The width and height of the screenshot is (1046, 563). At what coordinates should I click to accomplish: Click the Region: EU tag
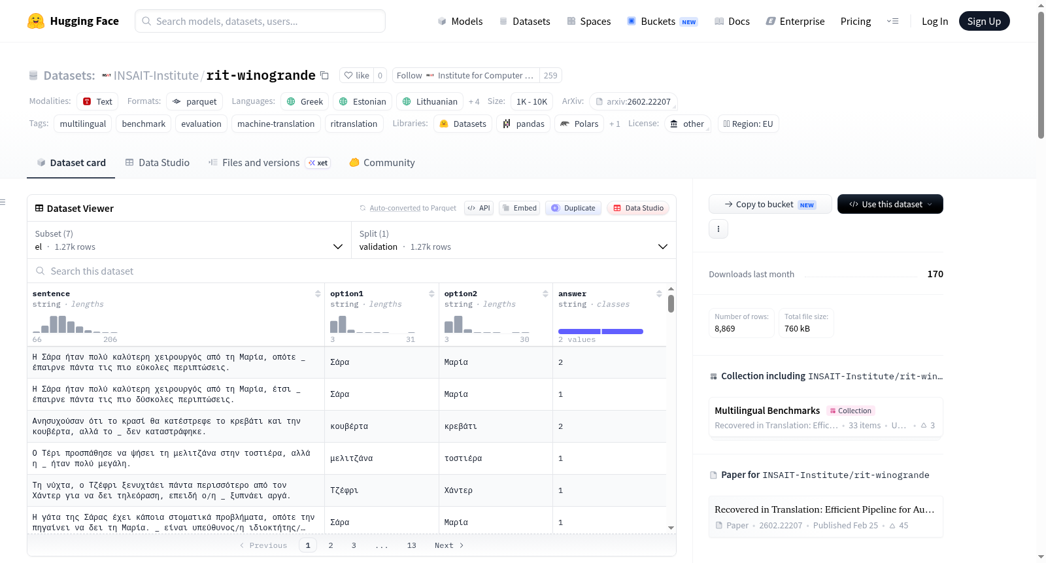(x=749, y=124)
